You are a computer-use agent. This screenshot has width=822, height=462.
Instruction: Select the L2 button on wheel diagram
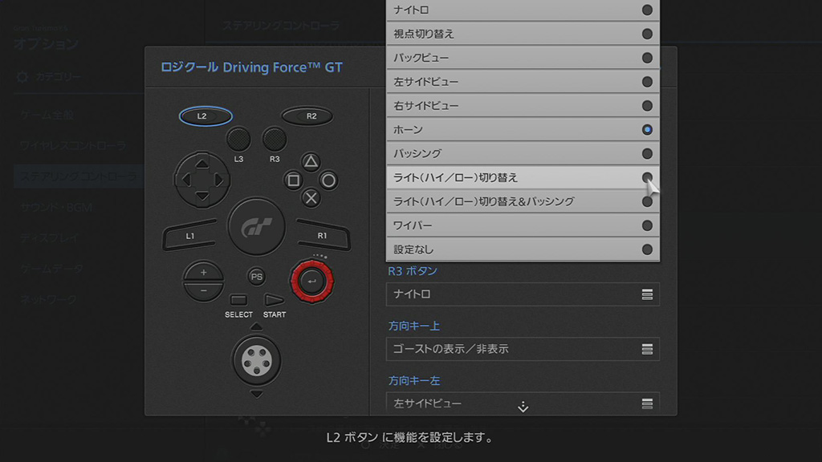(x=205, y=115)
